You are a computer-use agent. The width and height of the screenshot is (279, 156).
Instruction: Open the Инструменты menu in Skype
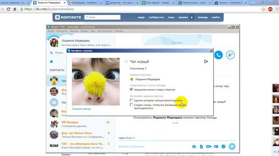[105, 31]
